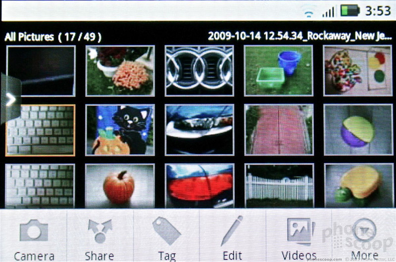Screen dimensions: 396x262
Task: Open the purple and yellow ball photo
Action: pos(358,130)
